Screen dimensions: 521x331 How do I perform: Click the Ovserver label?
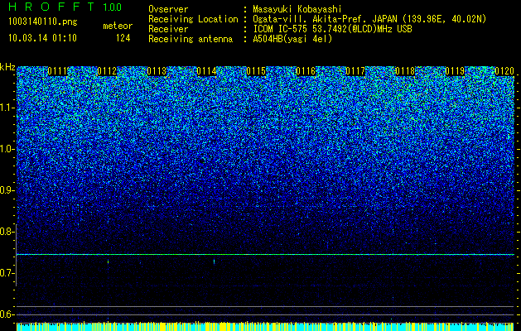pos(168,9)
